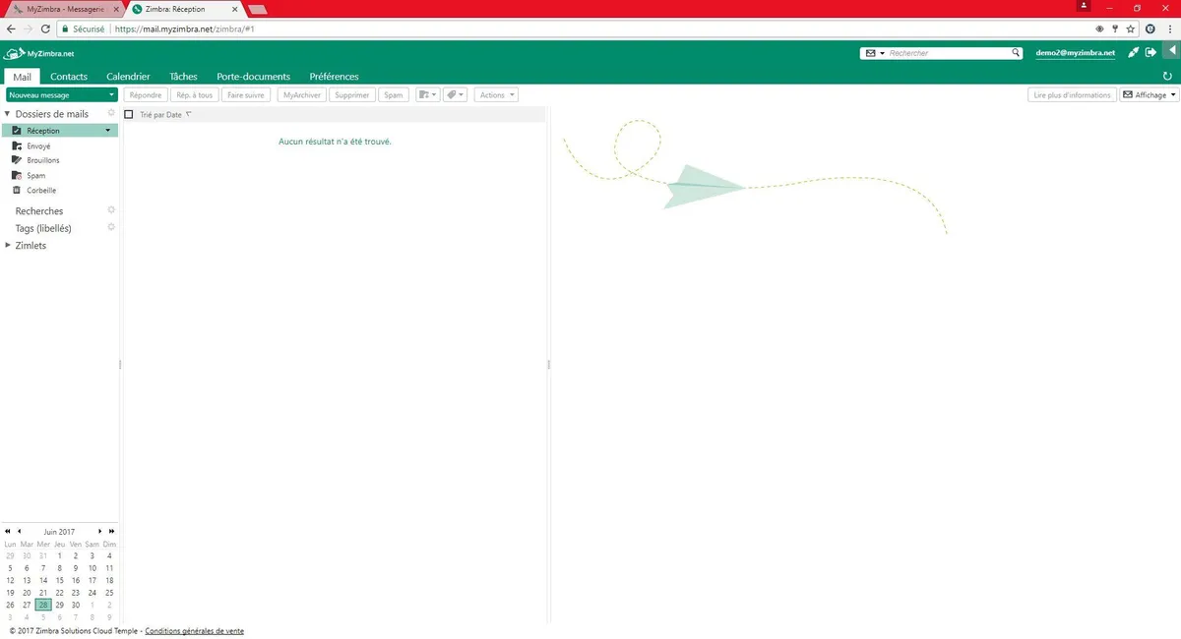The height and width of the screenshot is (639, 1181).
Task: Go to previous month in mini calendar
Action: click(x=19, y=531)
